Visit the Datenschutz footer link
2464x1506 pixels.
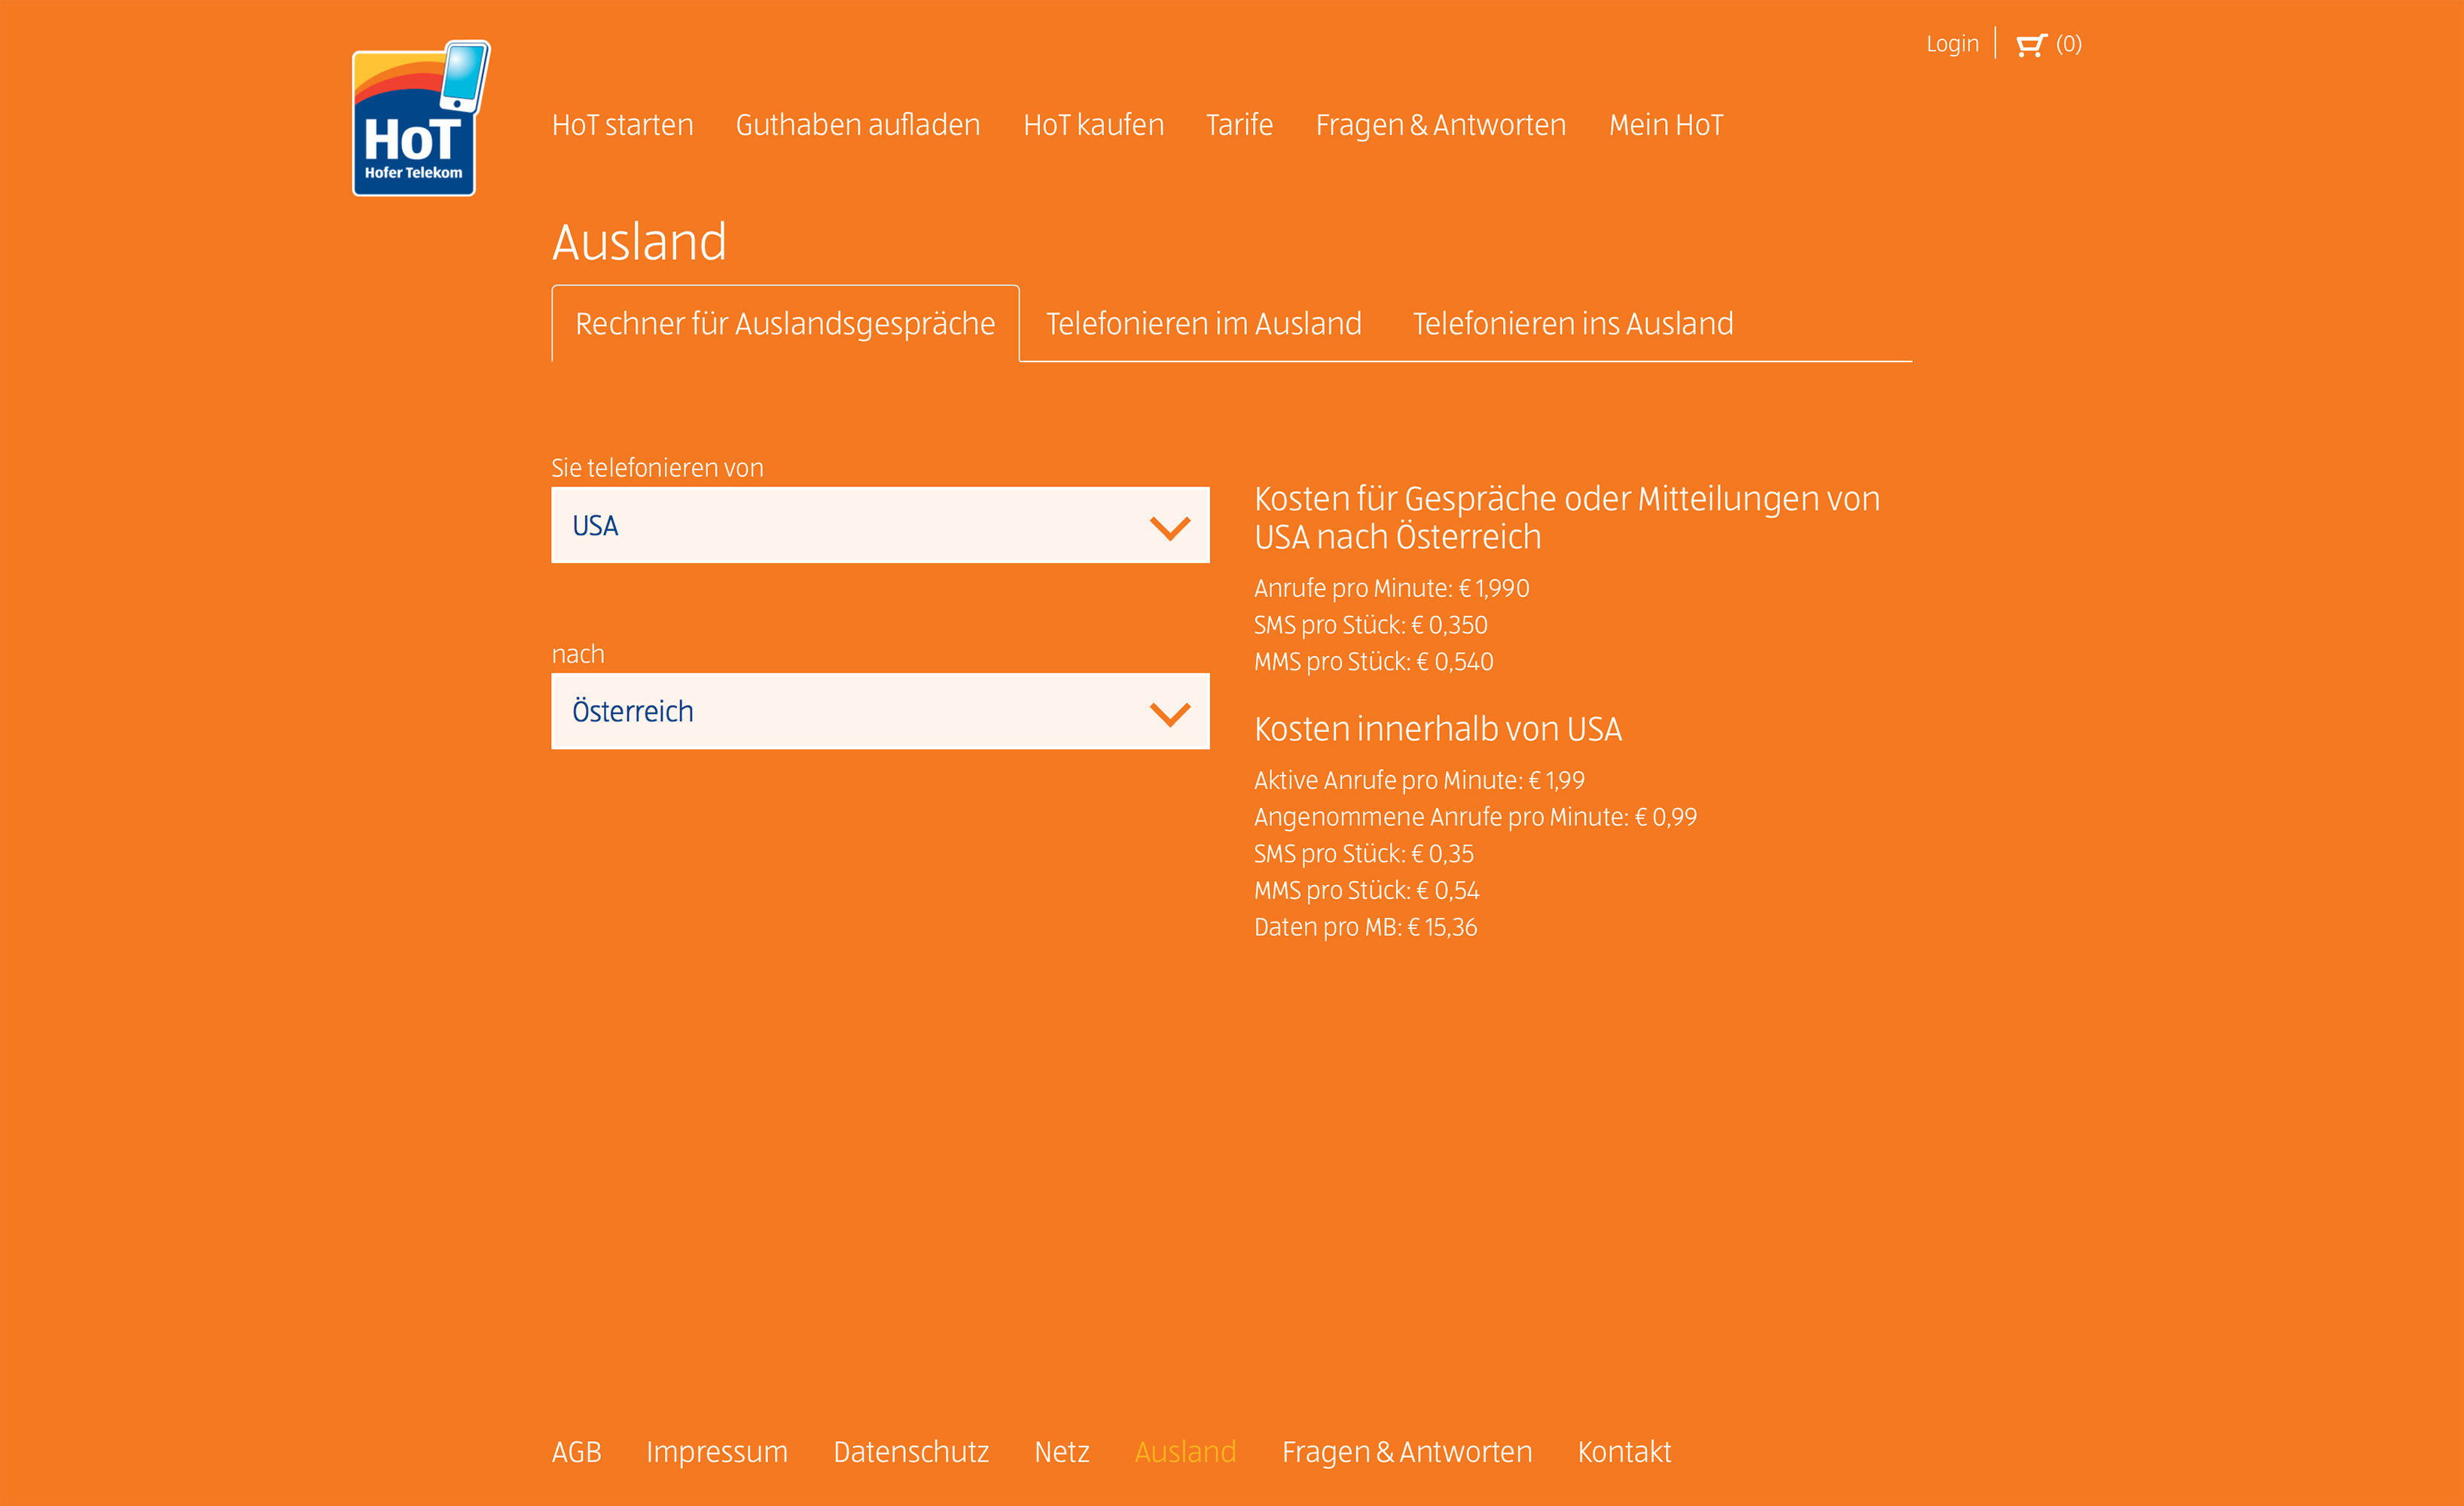(910, 1451)
